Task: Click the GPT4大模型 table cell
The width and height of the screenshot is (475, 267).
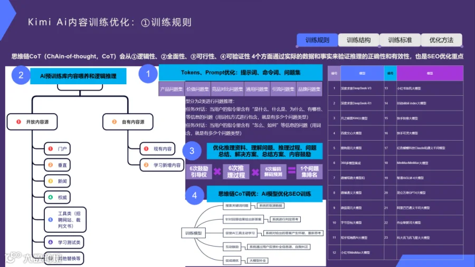Action: [x=430, y=193]
